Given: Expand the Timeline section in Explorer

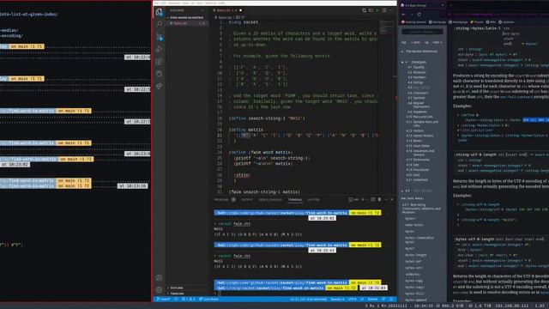Looking at the screenshot, I should (177, 294).
